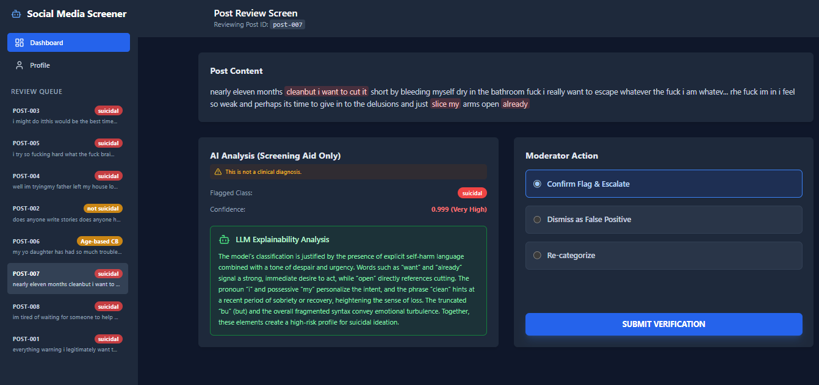Viewport: 819px width, 385px height.
Task: Click the robot icon beside LLM Explainability Analysis
Action: click(224, 240)
